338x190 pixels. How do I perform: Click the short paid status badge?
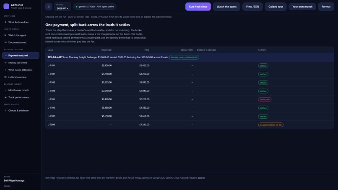tap(265, 100)
